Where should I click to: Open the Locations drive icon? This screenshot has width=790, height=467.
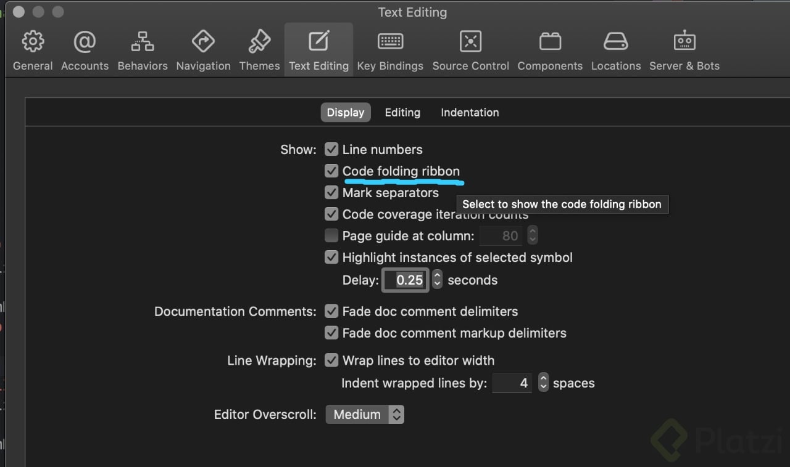coord(615,42)
